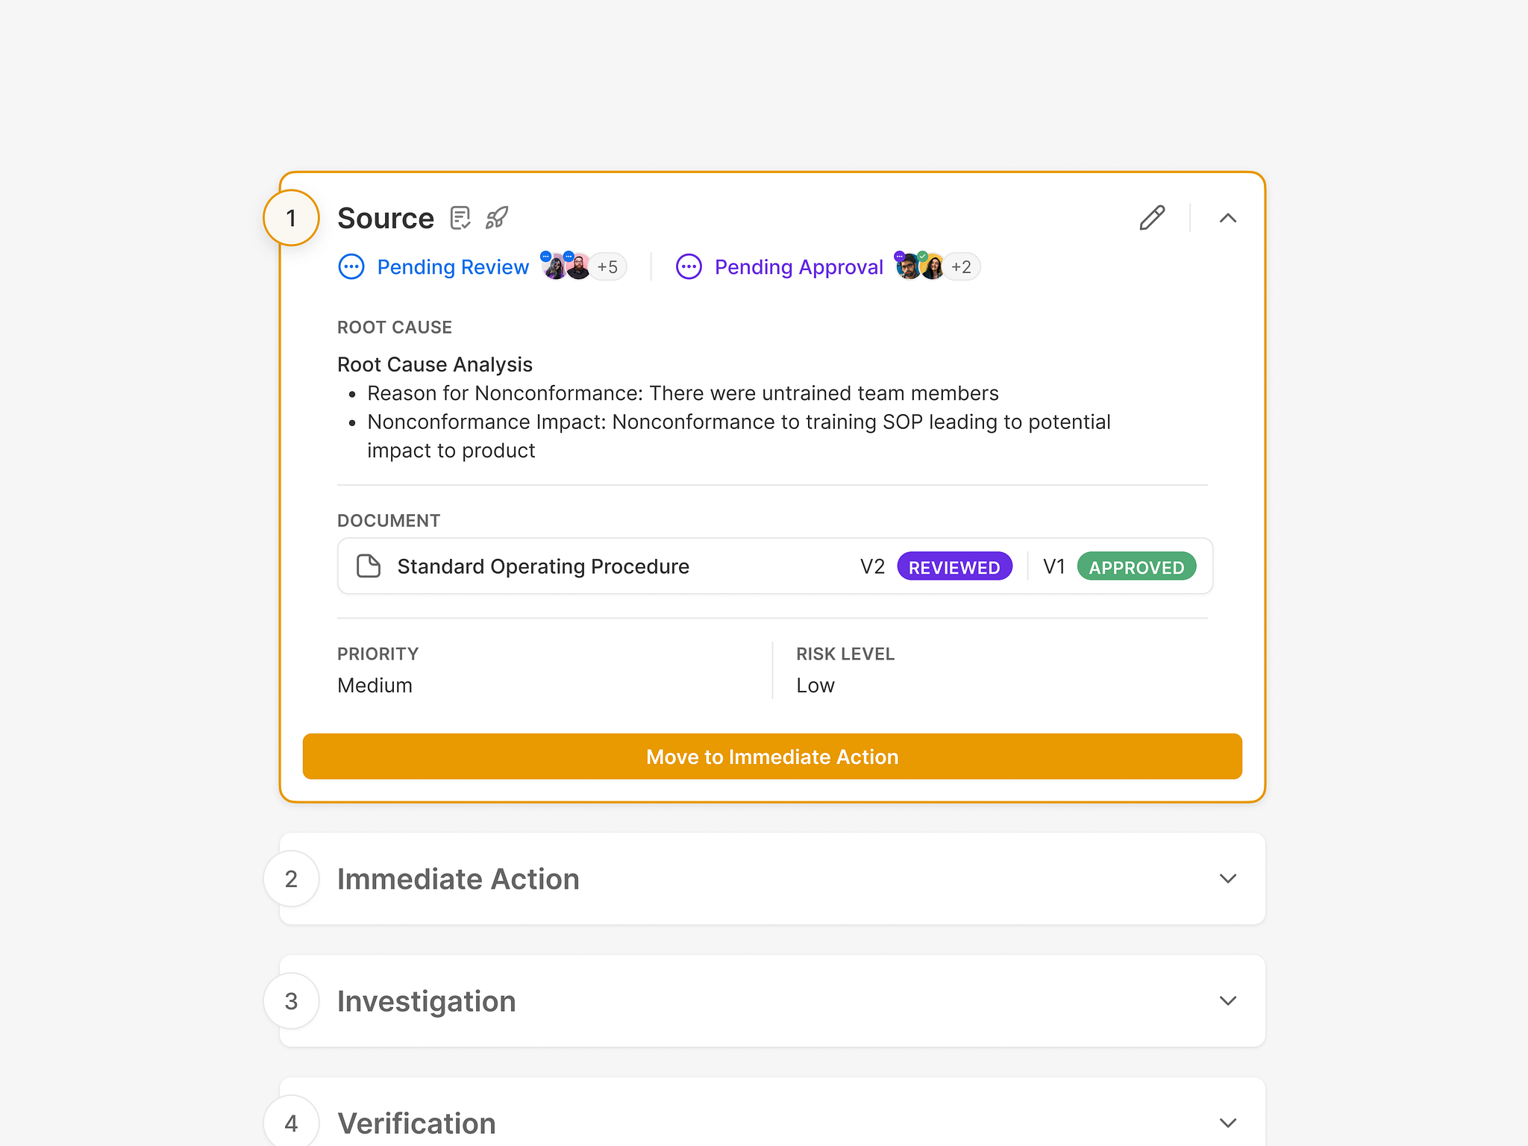Select the Pending Approval status label
Image resolution: width=1528 pixels, height=1146 pixels.
click(x=798, y=266)
